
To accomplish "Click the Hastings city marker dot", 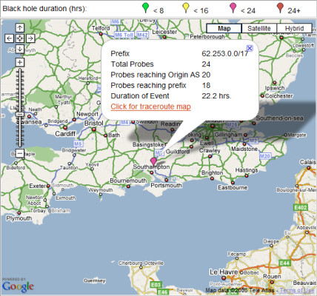I will click(x=247, y=175).
